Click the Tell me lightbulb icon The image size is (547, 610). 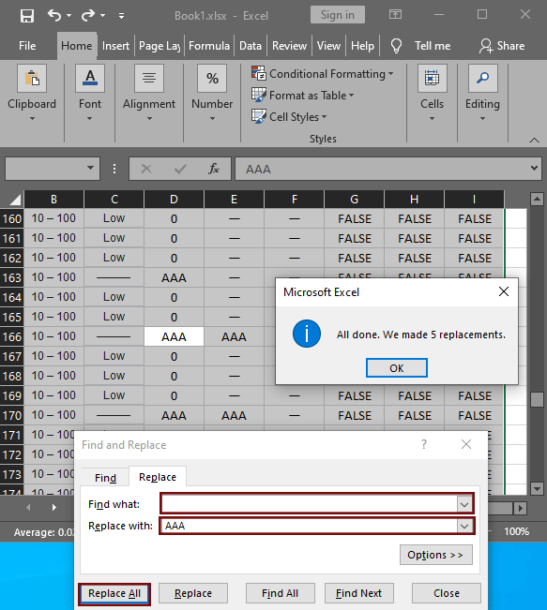(x=396, y=46)
